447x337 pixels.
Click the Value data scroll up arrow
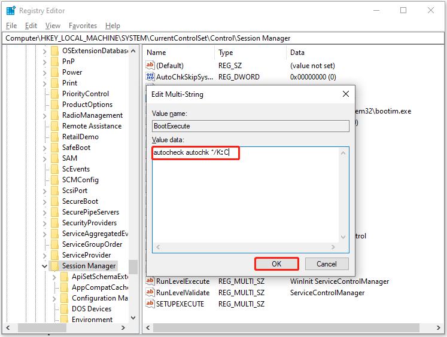point(343,153)
